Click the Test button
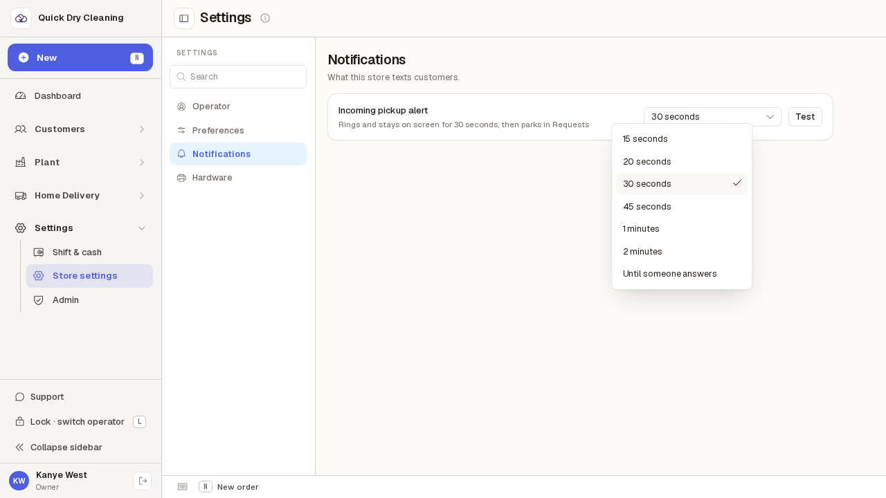The height and width of the screenshot is (498, 886). (805, 117)
